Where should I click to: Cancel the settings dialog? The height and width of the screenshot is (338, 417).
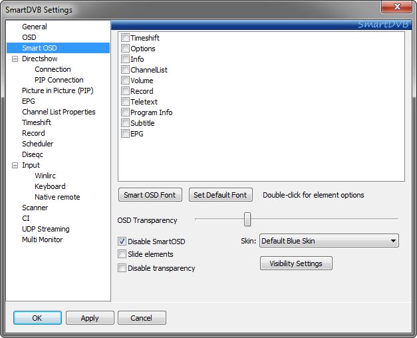(142, 318)
